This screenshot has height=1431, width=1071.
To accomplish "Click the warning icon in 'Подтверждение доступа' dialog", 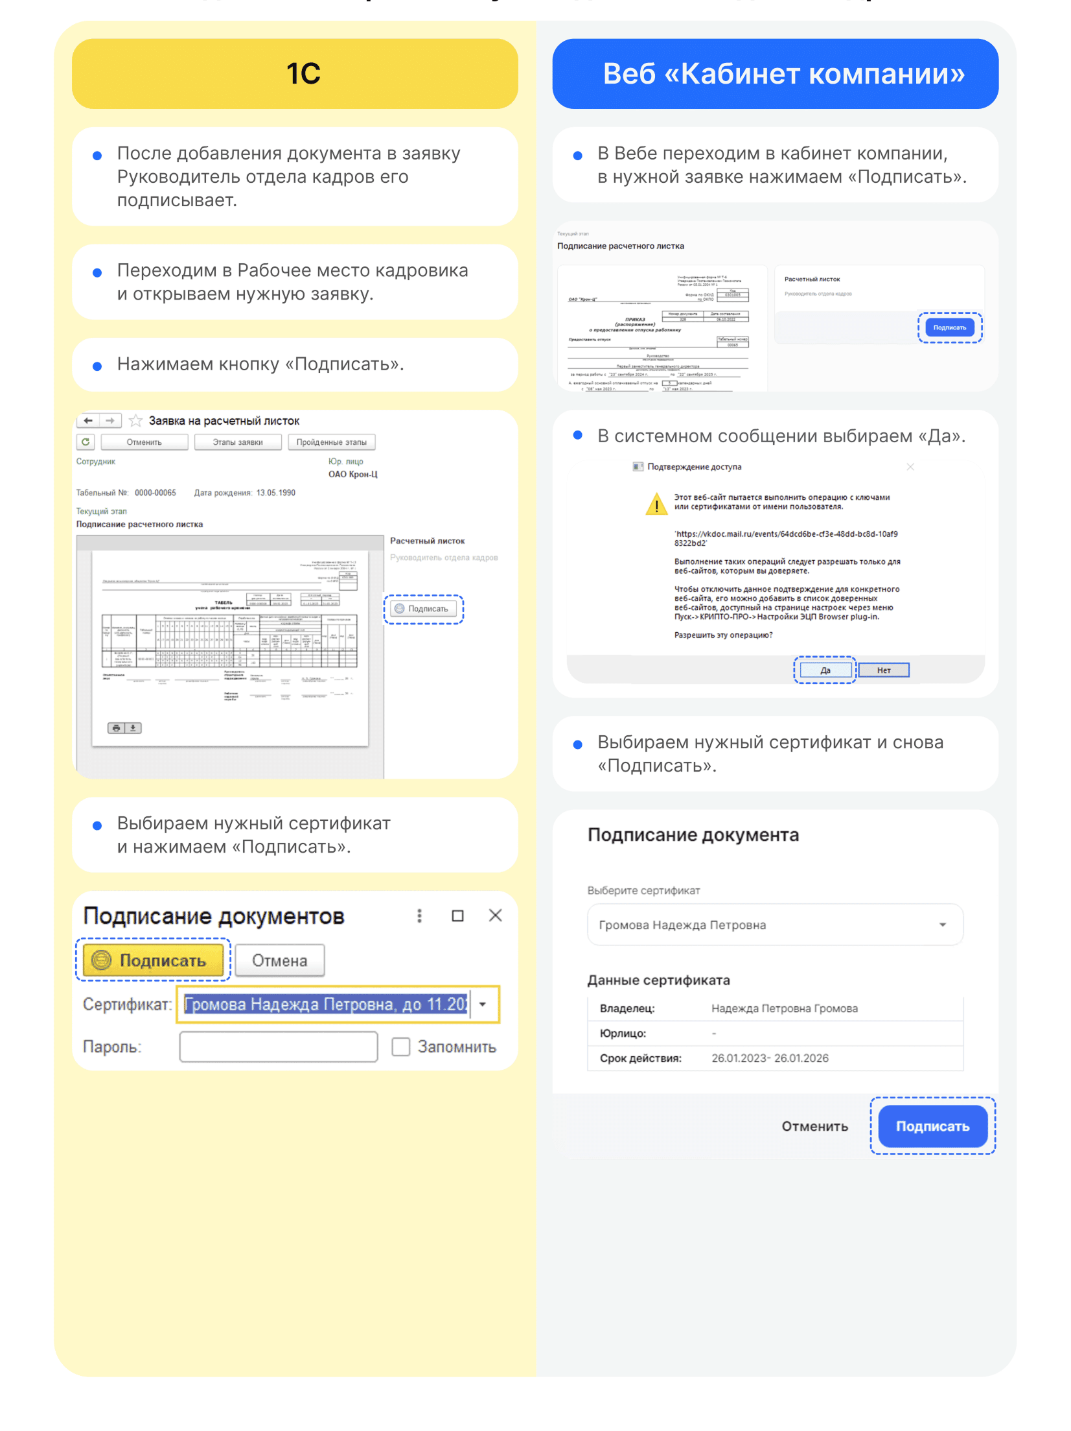I will pyautogui.click(x=656, y=503).
